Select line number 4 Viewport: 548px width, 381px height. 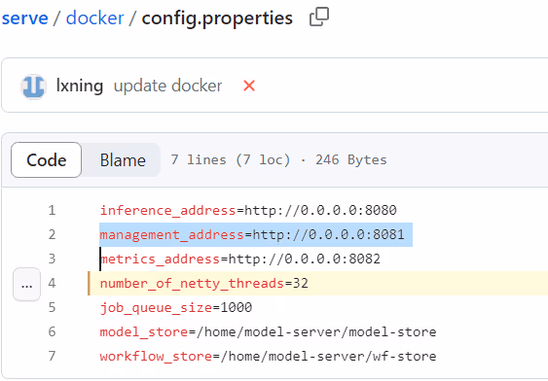click(52, 283)
